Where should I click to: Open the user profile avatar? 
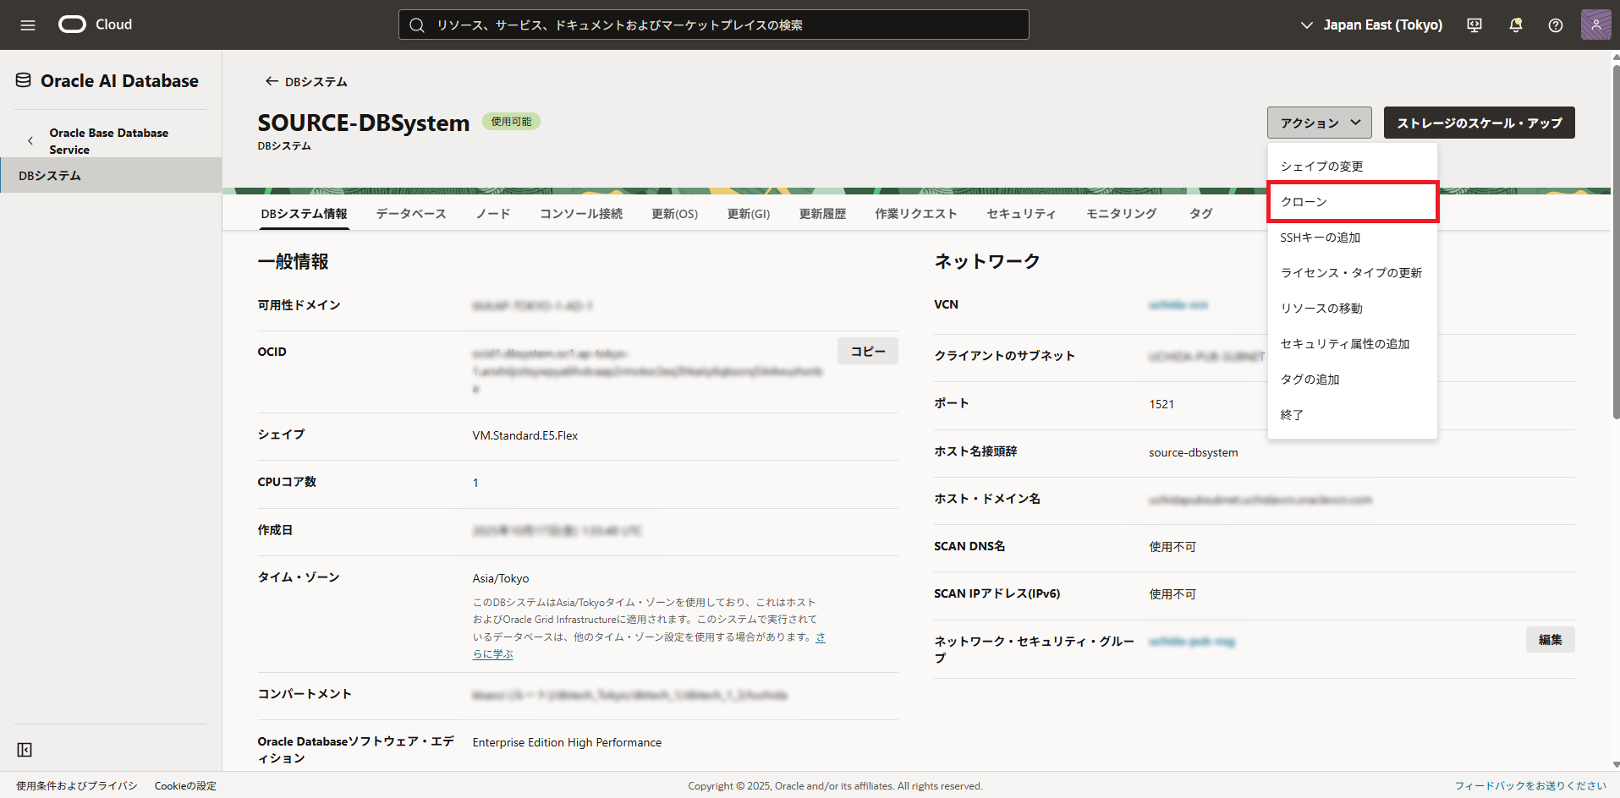[1595, 25]
